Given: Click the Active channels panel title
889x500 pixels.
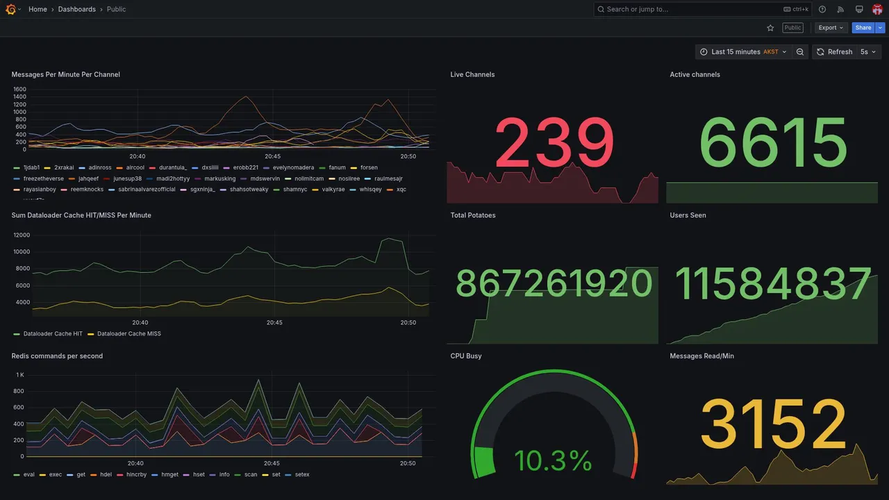Looking at the screenshot, I should 695,74.
